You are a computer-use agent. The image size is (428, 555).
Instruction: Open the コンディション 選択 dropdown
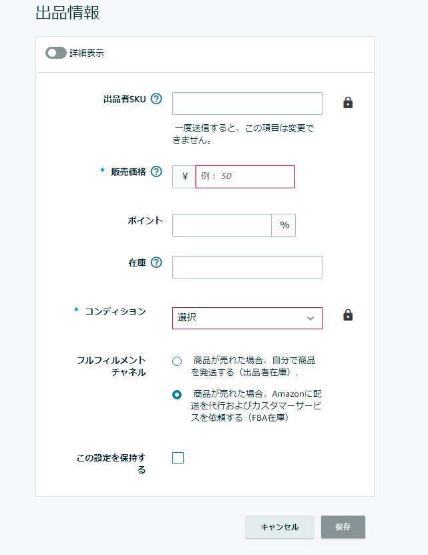247,318
